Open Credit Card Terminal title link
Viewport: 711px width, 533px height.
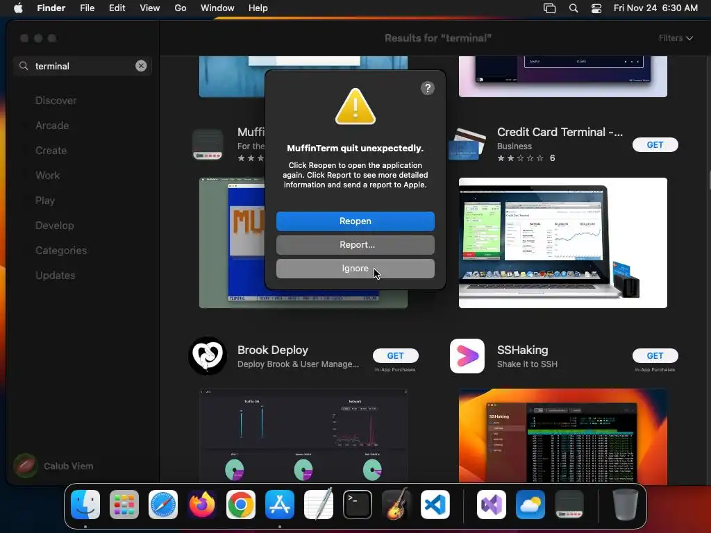point(560,132)
